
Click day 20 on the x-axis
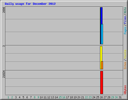coord(79,97)
